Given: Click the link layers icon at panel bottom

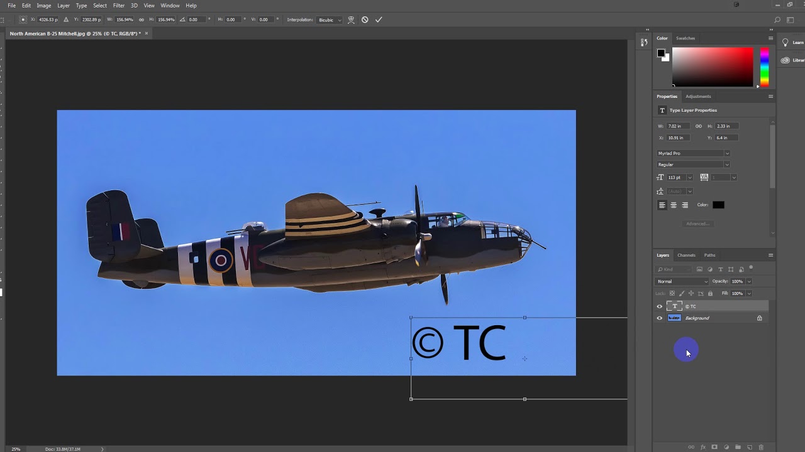Looking at the screenshot, I should [x=691, y=447].
